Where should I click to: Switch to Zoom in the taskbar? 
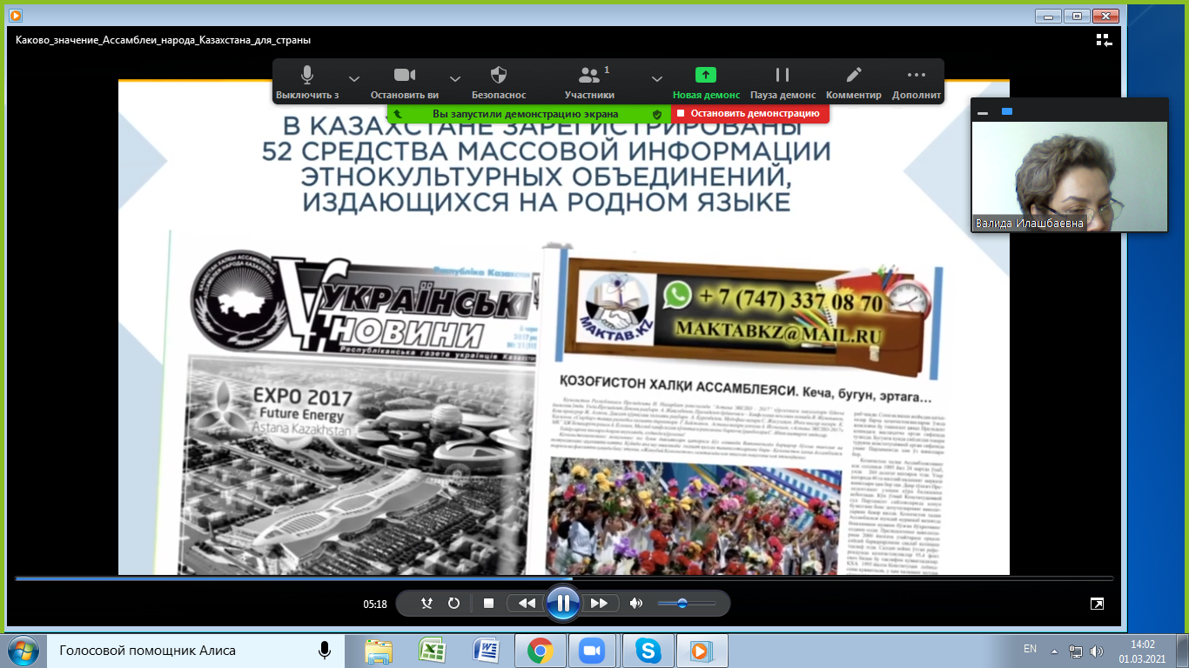click(594, 651)
